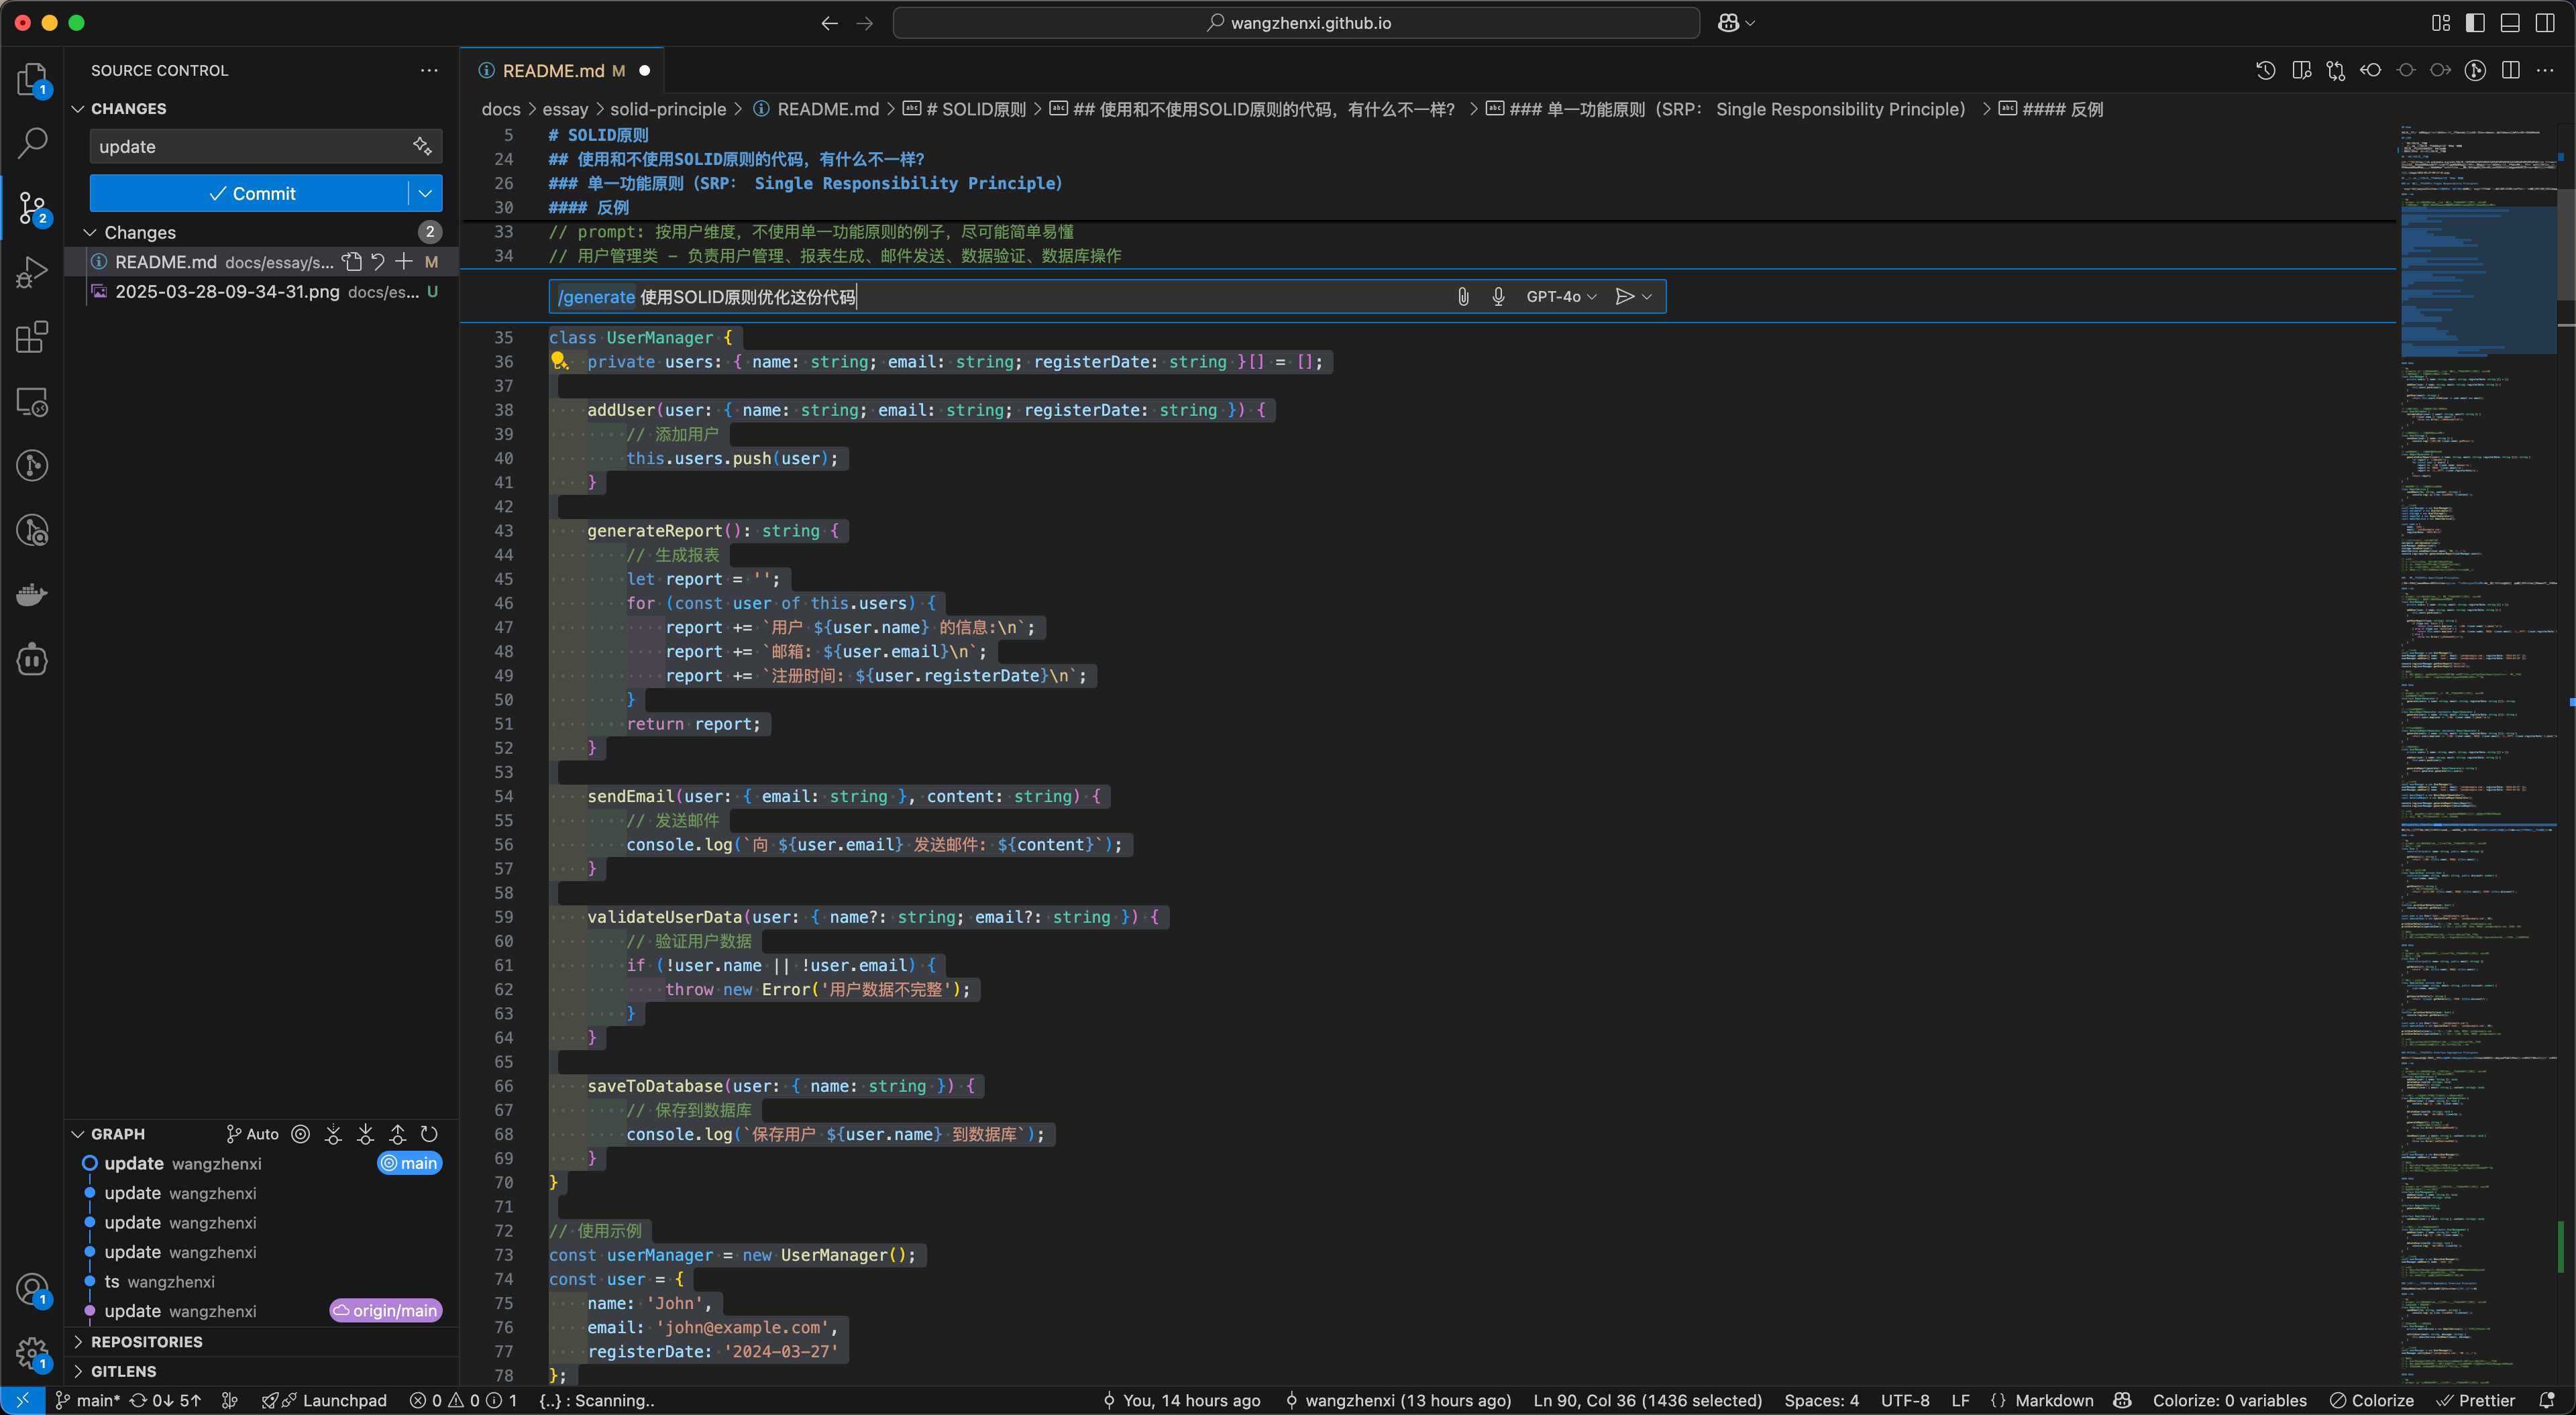Generate commit message with sparkle icon
Viewport: 2576px width, 1415px height.
click(x=422, y=146)
